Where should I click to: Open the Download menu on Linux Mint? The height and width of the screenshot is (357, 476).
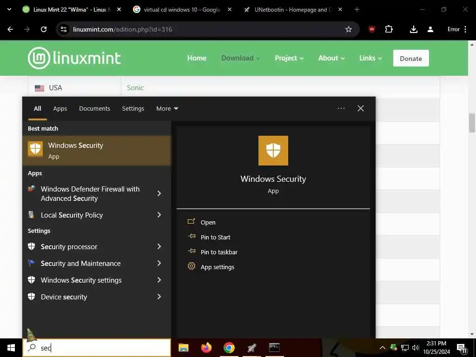(x=240, y=58)
